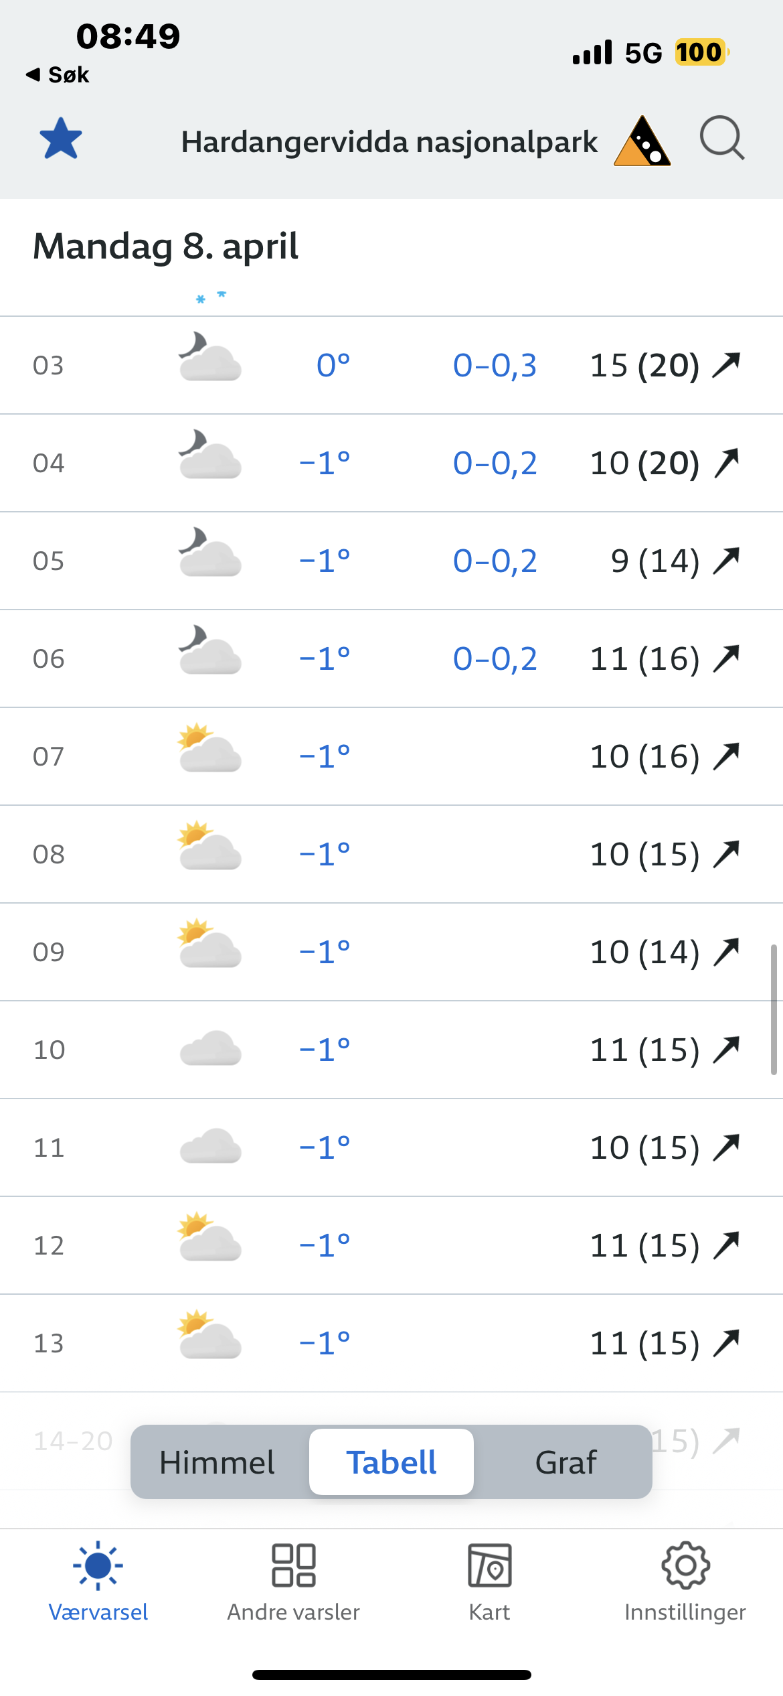Select the Tabell view segment
The height and width of the screenshot is (1696, 783).
(391, 1462)
